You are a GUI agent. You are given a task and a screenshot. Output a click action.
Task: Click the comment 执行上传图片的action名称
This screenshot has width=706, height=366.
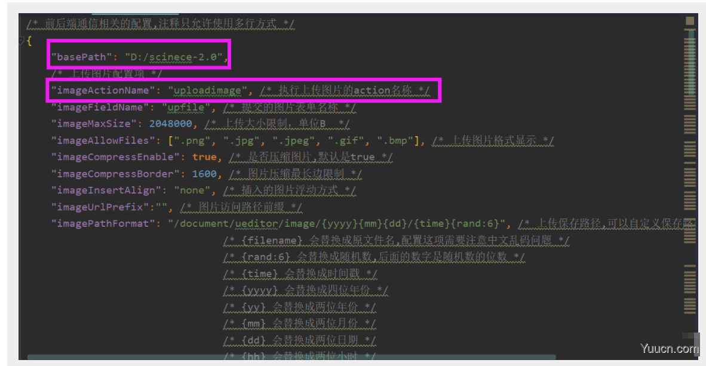(x=345, y=91)
